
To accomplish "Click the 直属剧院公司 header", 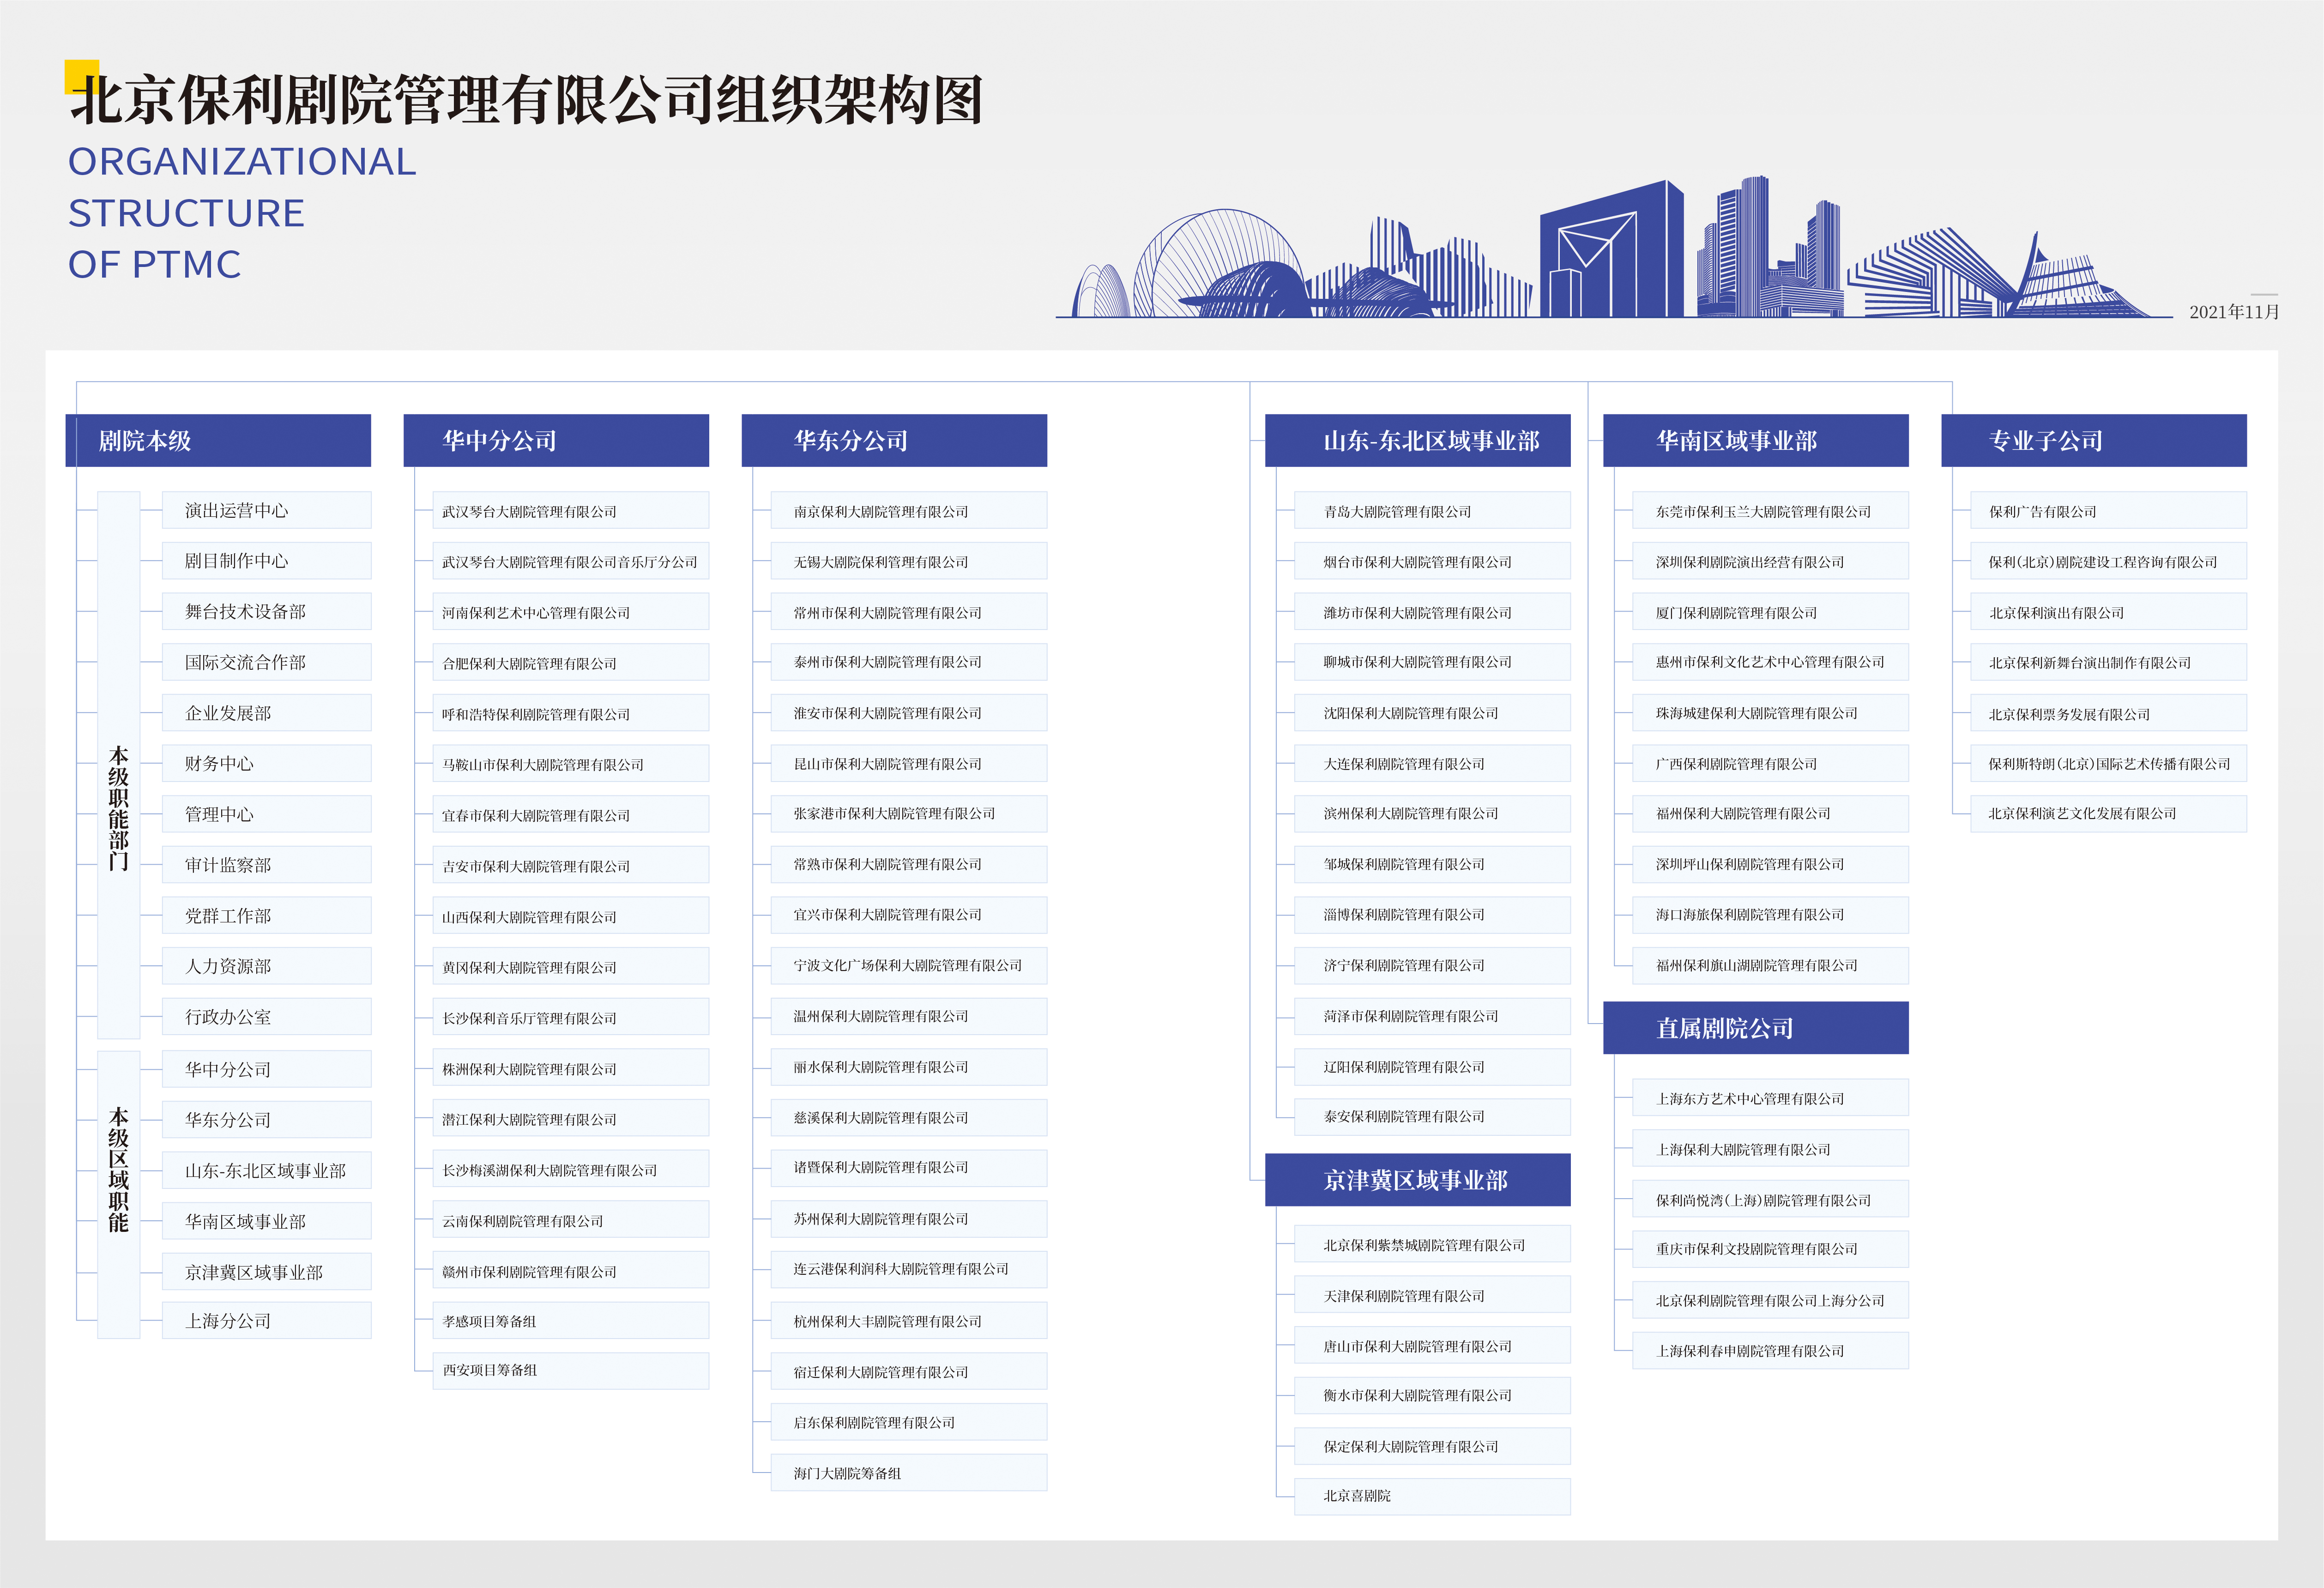I will click(x=1755, y=1028).
